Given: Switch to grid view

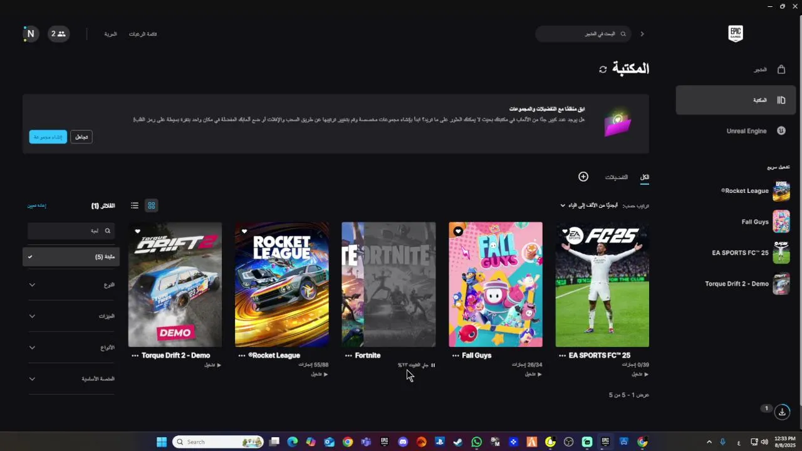Looking at the screenshot, I should [x=151, y=205].
